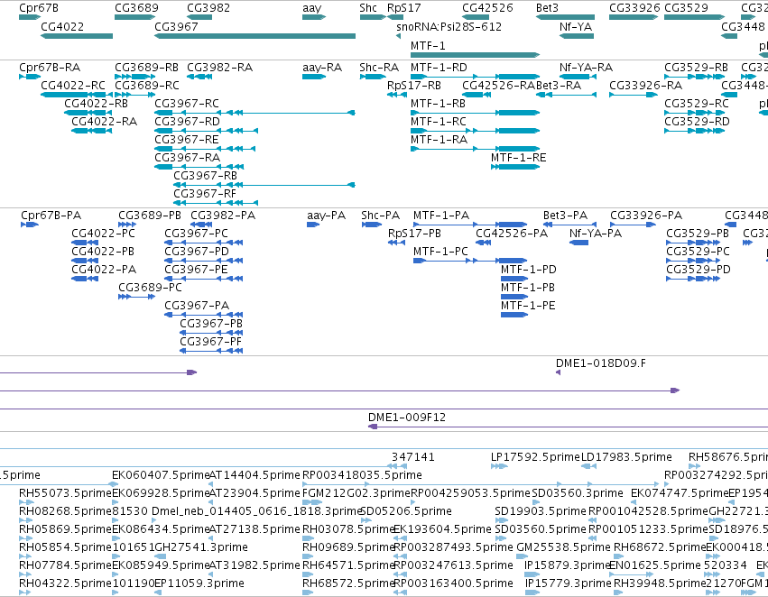This screenshot has height=597, width=768.
Task: Open the Nf-YA-RA transcript label
Action: coord(586,67)
